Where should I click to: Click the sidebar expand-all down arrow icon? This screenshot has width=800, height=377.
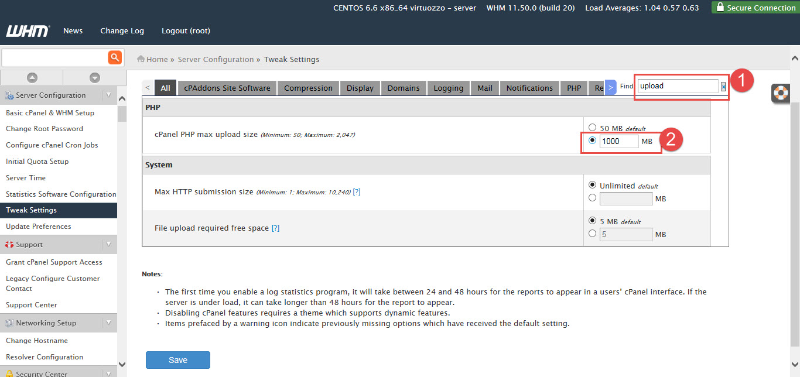[x=94, y=78]
